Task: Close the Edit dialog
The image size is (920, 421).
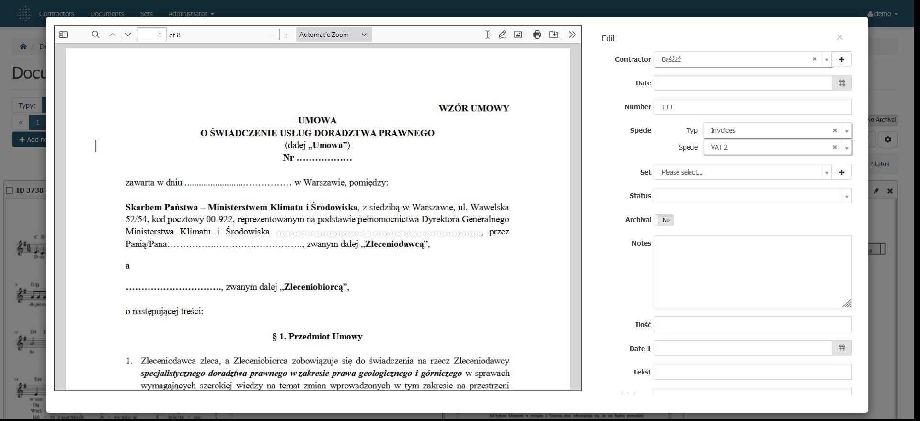Action: (x=839, y=37)
